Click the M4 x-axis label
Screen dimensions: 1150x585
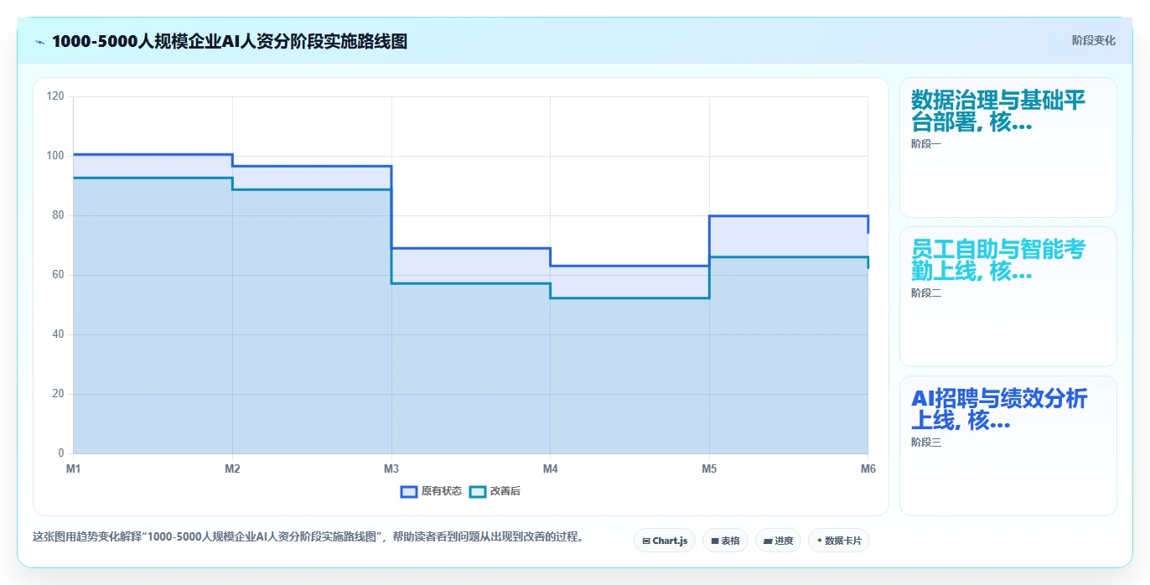click(550, 469)
